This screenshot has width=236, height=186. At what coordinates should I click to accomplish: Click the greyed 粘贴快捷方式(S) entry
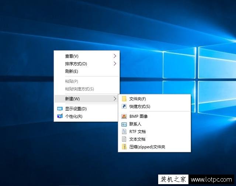[x=87, y=89]
